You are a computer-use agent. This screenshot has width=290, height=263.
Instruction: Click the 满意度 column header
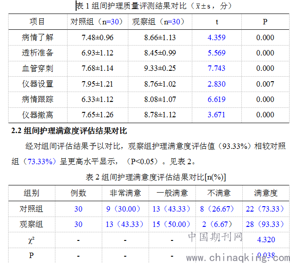[265, 193]
